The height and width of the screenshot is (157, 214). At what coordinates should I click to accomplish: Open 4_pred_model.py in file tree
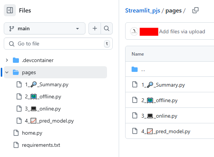pos(49,121)
